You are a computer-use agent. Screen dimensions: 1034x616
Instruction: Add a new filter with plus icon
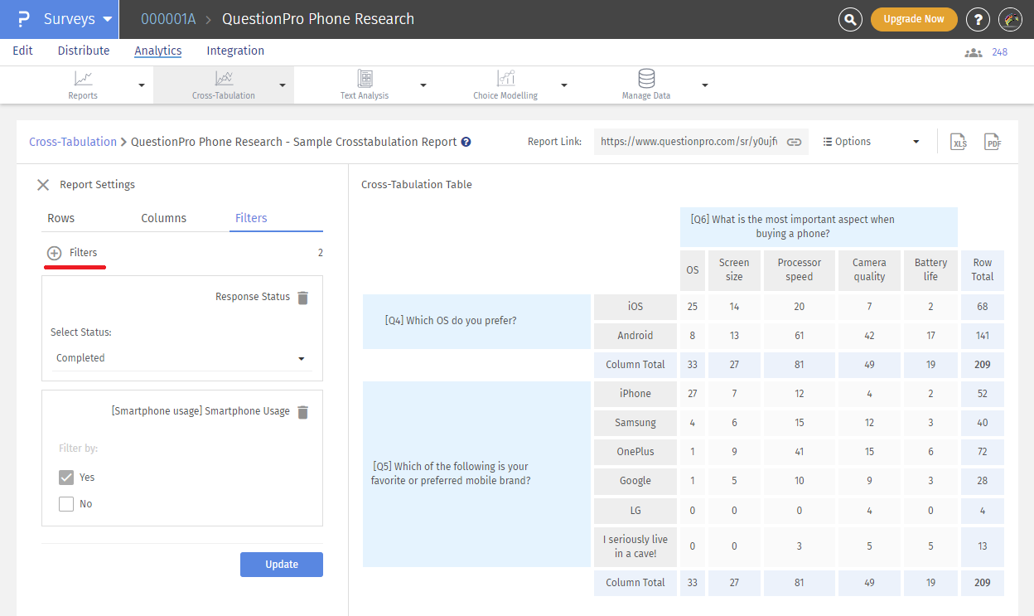click(55, 253)
